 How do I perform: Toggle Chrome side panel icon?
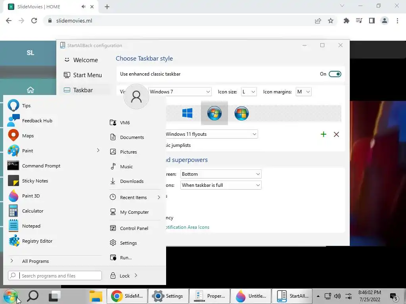(x=372, y=21)
